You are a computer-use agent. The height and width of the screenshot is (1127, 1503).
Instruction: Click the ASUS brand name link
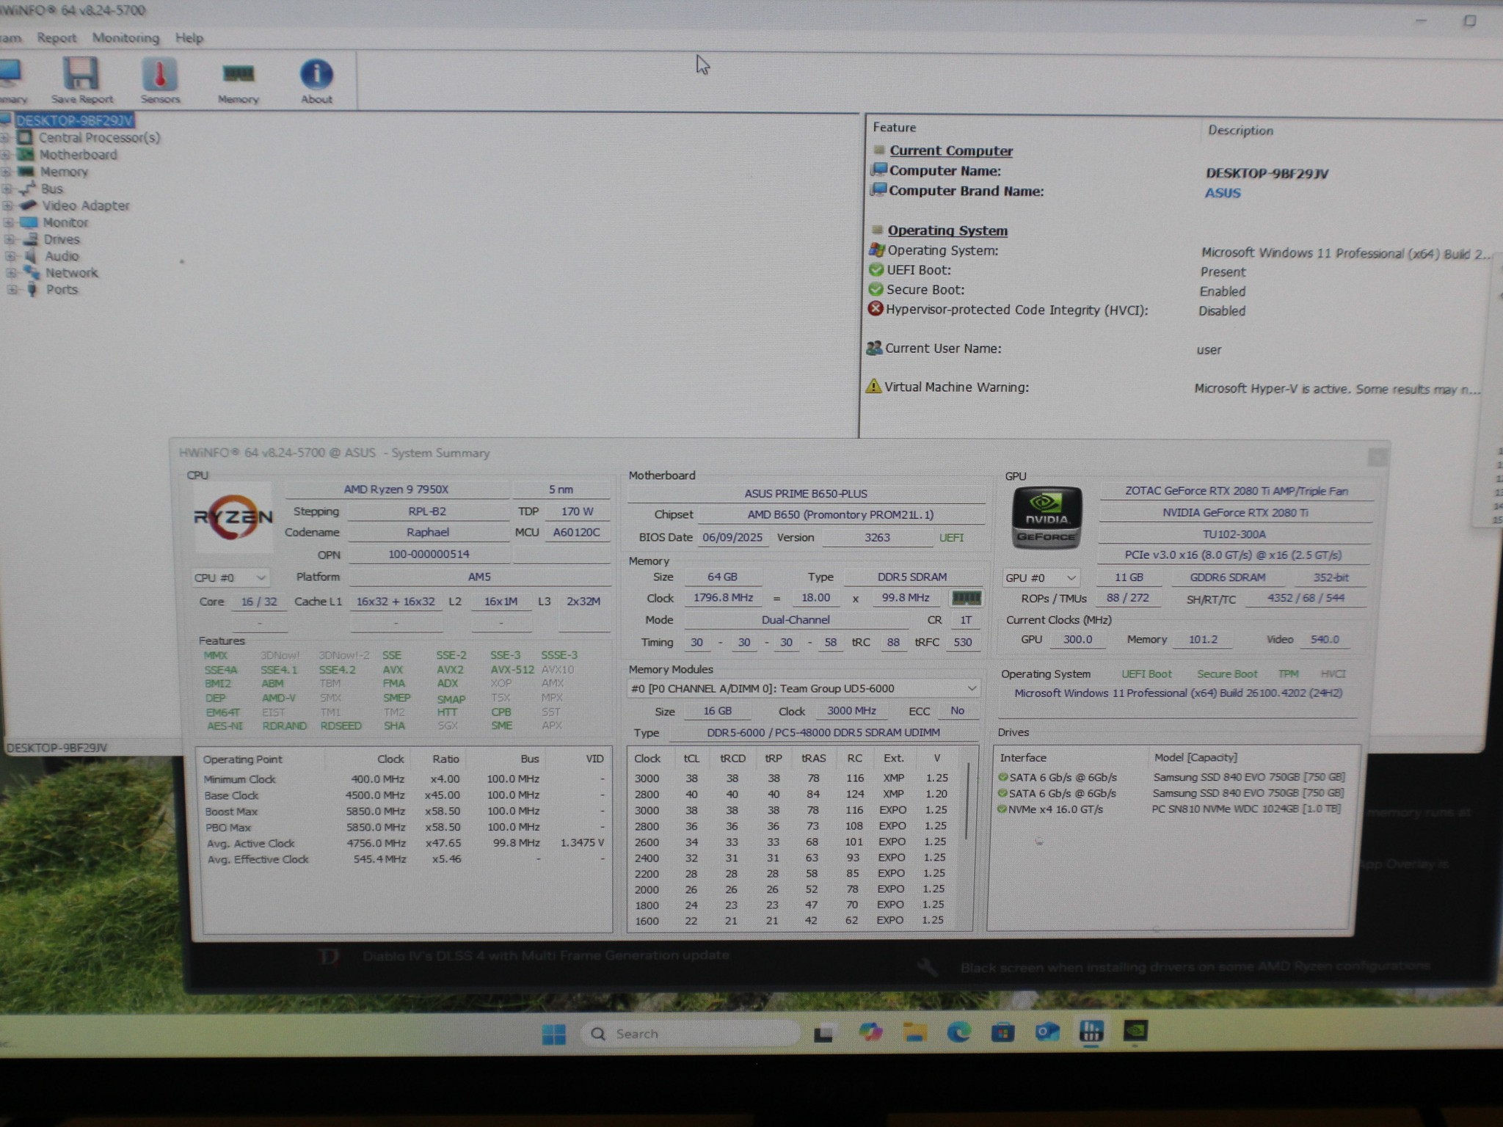point(1222,193)
